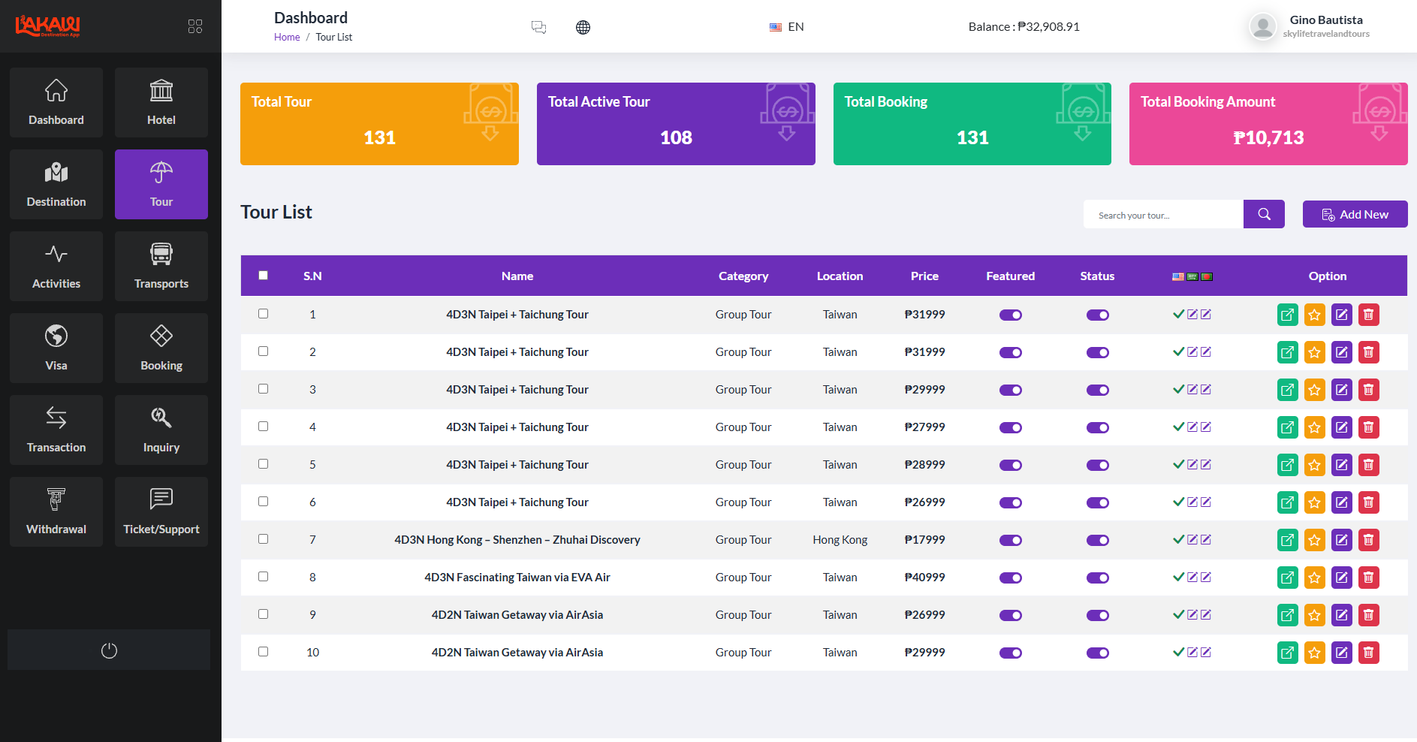
Task: Click the star icon for Hong Kong tour row
Action: (x=1314, y=540)
